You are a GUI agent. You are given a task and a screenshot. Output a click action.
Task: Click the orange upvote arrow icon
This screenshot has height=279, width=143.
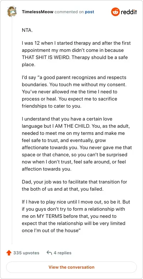(x=9, y=253)
